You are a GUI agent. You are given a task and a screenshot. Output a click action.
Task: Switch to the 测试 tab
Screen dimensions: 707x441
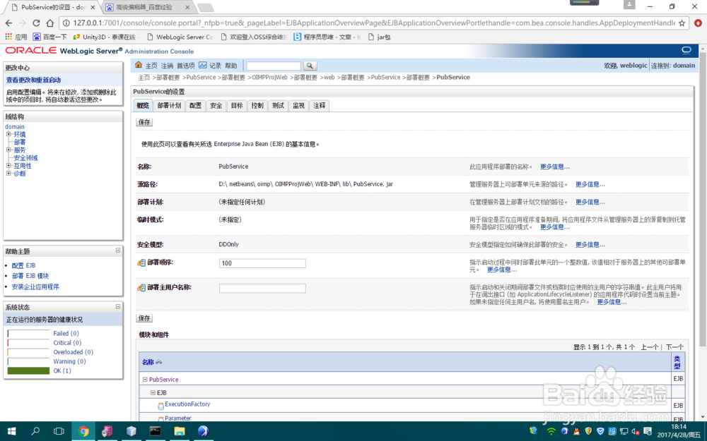[278, 105]
